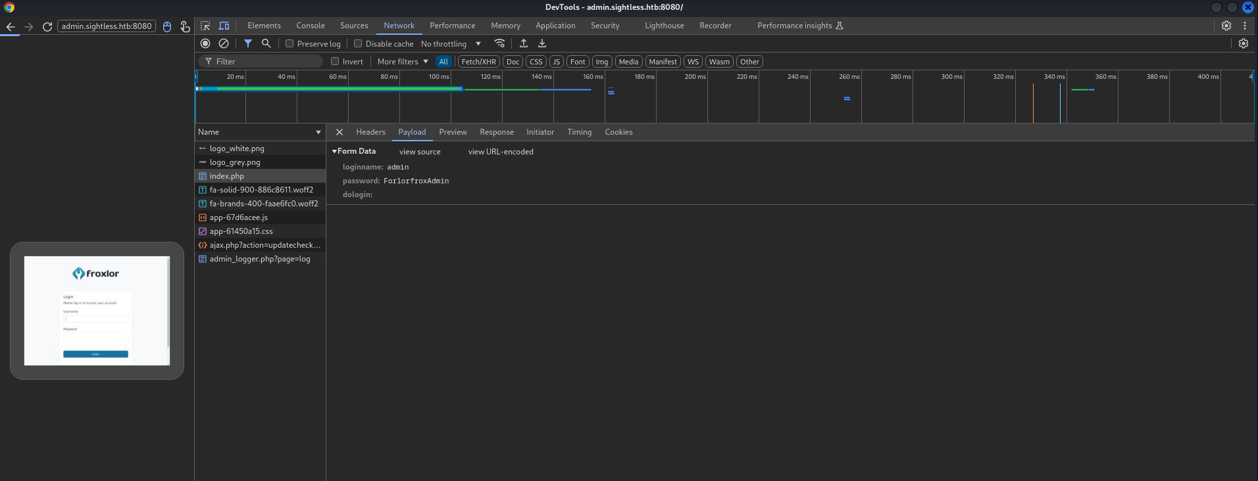Open the network search magnifier
The height and width of the screenshot is (481, 1258).
click(x=266, y=43)
